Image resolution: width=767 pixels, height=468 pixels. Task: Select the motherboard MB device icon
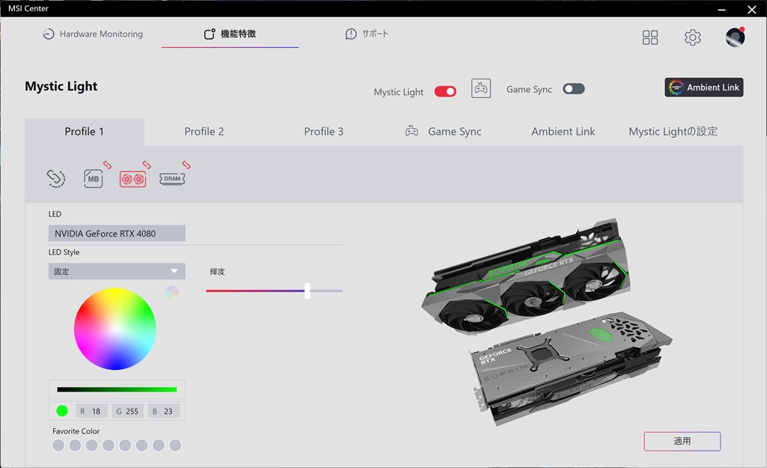click(x=93, y=178)
